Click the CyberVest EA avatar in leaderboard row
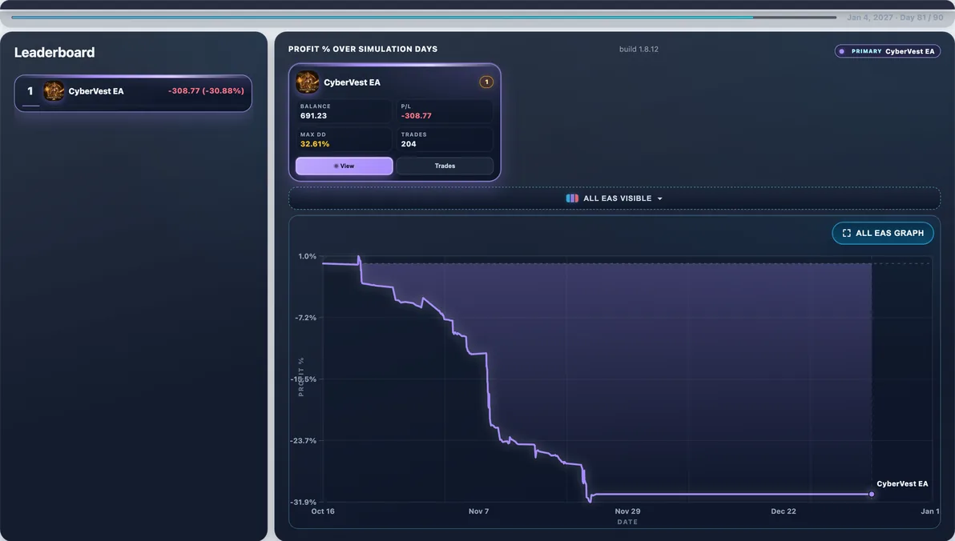The width and height of the screenshot is (955, 541). tap(54, 91)
